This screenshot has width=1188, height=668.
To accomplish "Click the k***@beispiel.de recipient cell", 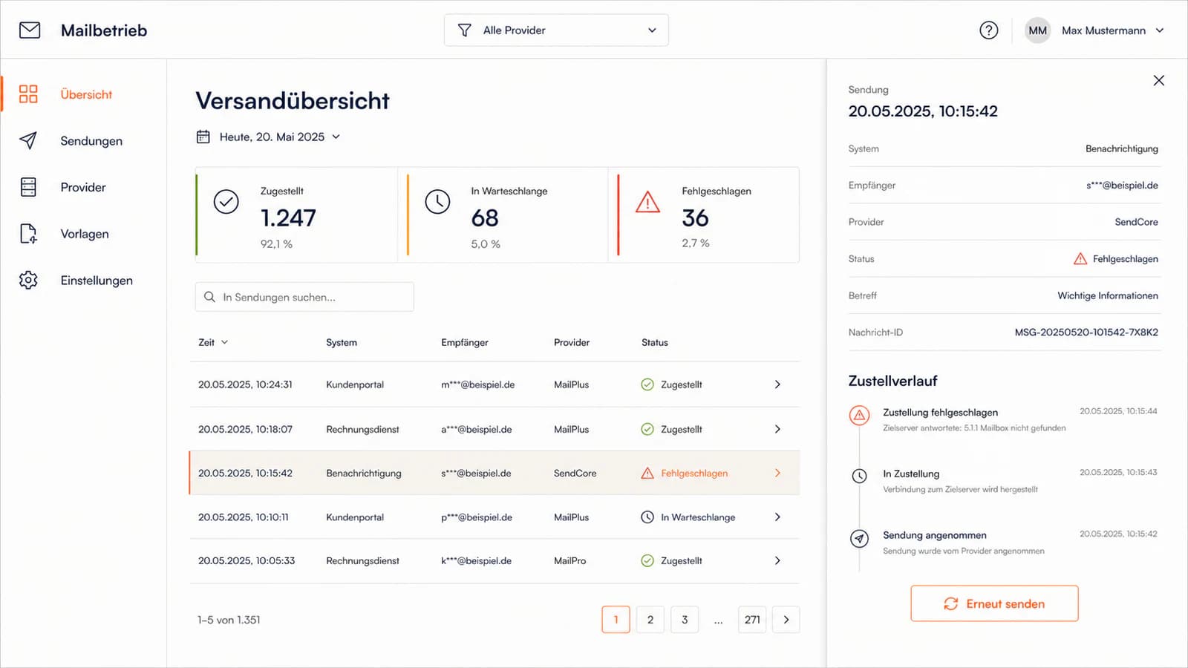I will tap(476, 560).
